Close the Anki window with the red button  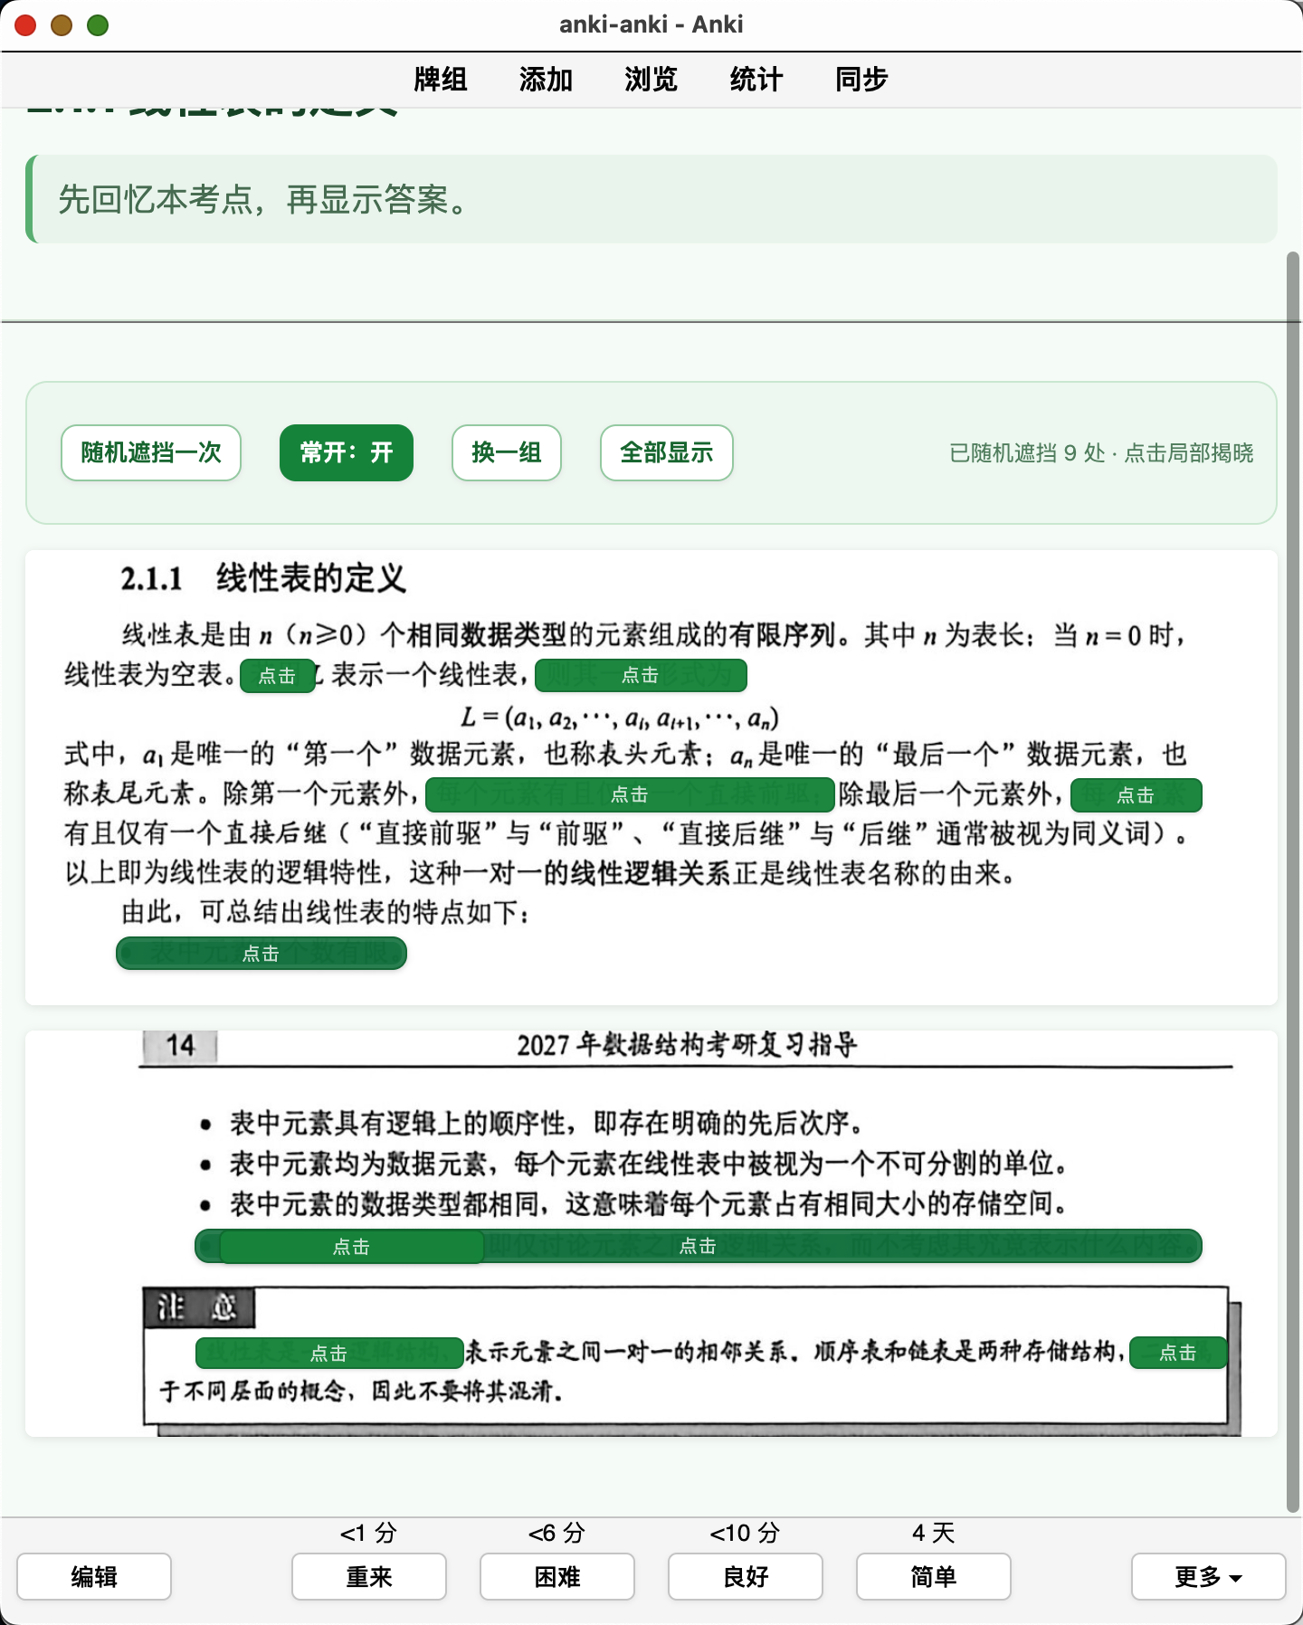coord(25,25)
